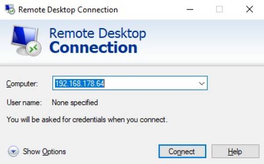Close the Remote Desktop Connection window

click(249, 9)
